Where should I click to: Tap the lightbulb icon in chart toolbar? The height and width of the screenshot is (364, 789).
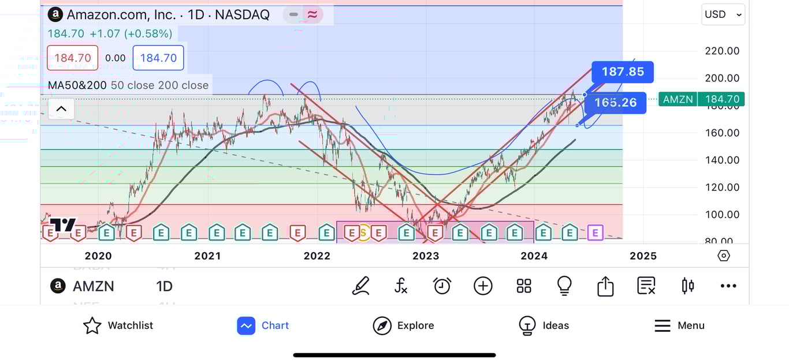[564, 286]
